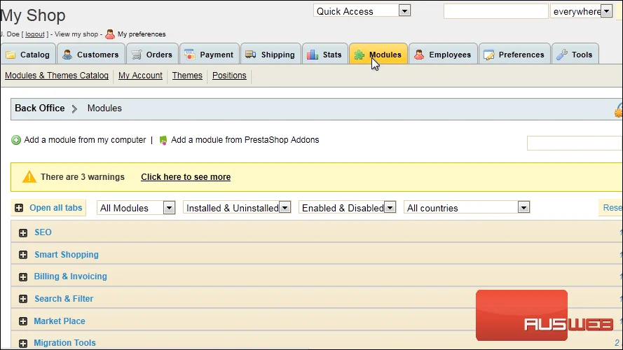Expand the Market Place category

(x=23, y=321)
